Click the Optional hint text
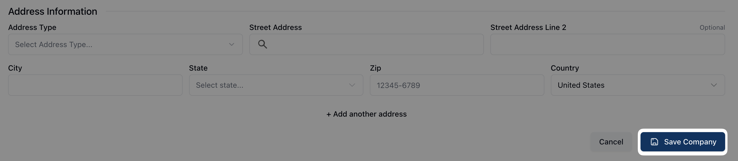This screenshot has height=161, width=738. [712, 28]
